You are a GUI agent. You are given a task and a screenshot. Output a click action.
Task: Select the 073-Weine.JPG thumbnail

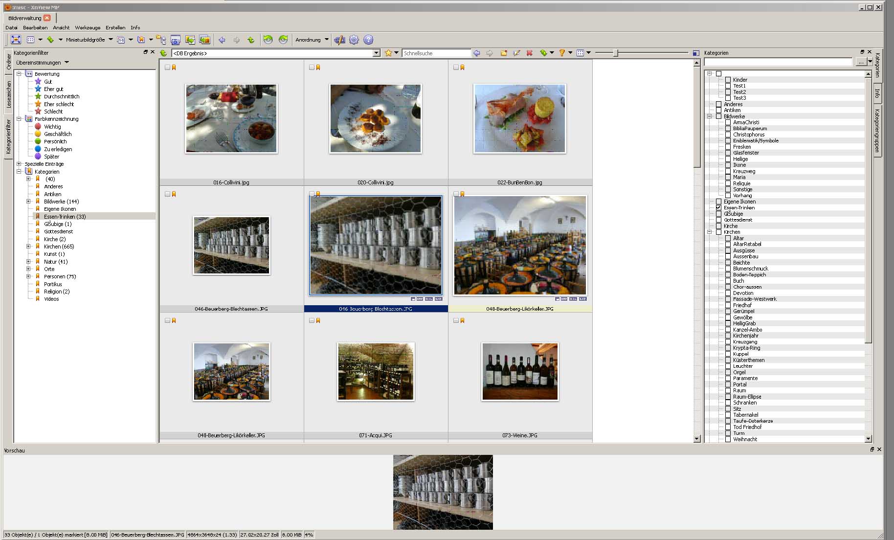519,372
